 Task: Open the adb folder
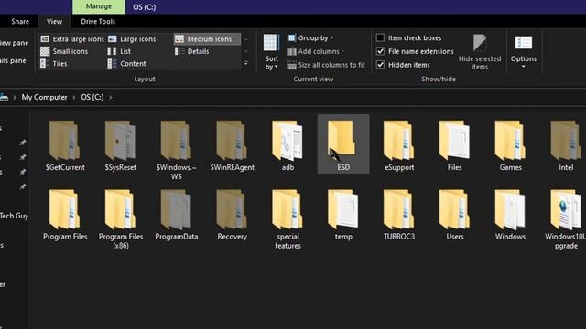click(288, 145)
